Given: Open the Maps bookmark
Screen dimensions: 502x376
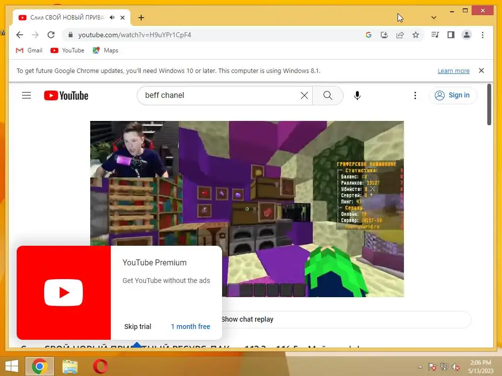Looking at the screenshot, I should click(x=105, y=50).
